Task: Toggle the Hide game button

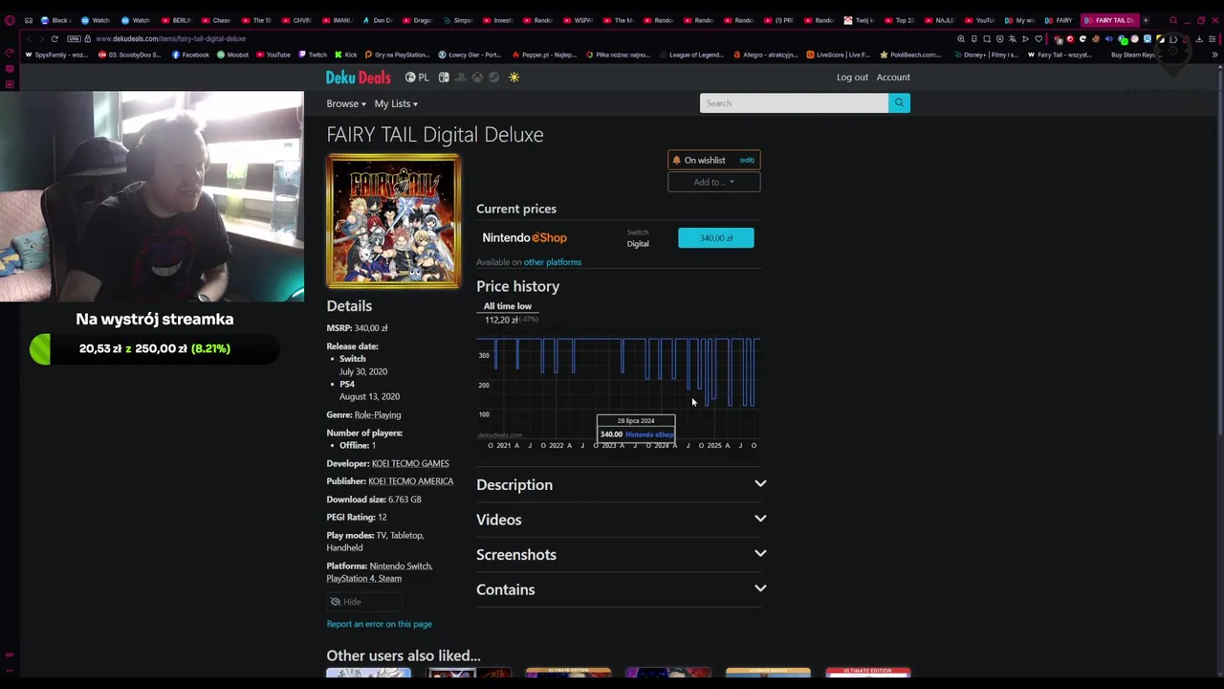Action: point(363,602)
